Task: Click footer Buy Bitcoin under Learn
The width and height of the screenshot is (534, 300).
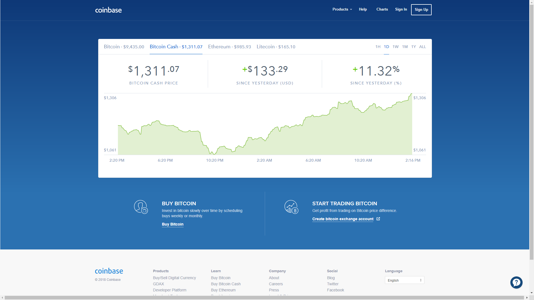Action: click(221, 278)
